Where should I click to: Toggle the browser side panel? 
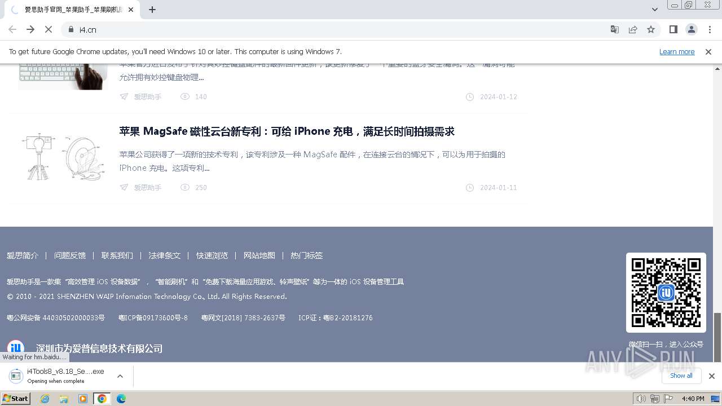673,29
